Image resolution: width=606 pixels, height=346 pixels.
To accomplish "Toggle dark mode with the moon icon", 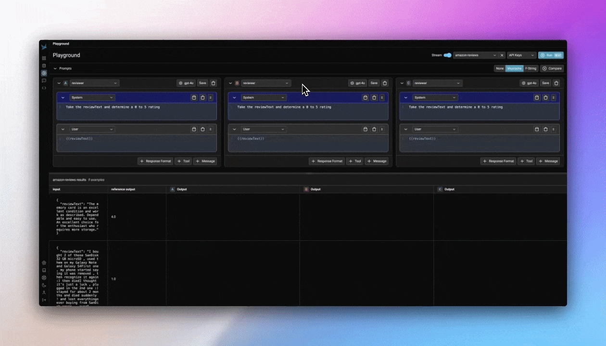I will coord(44,285).
